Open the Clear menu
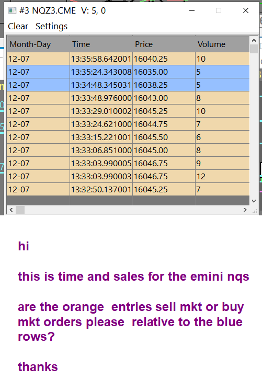Viewport: 262px width, 392px height. [x=18, y=26]
